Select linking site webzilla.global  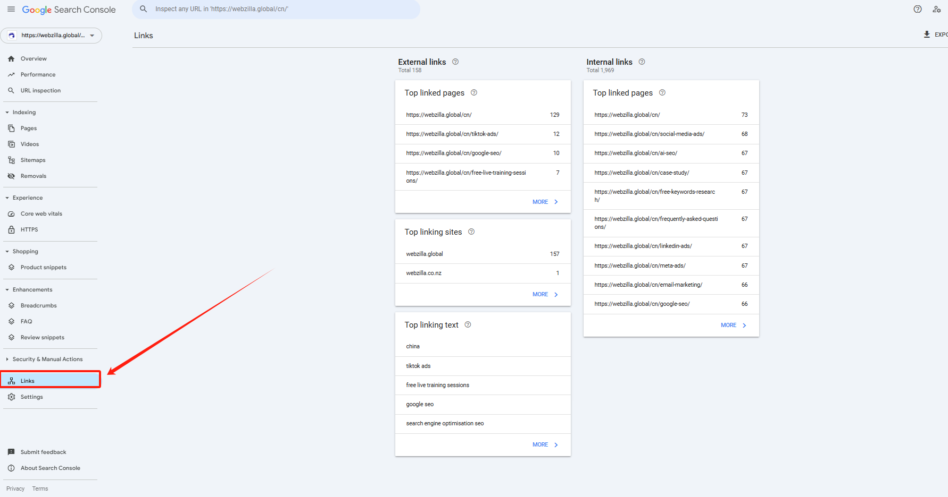(483, 254)
